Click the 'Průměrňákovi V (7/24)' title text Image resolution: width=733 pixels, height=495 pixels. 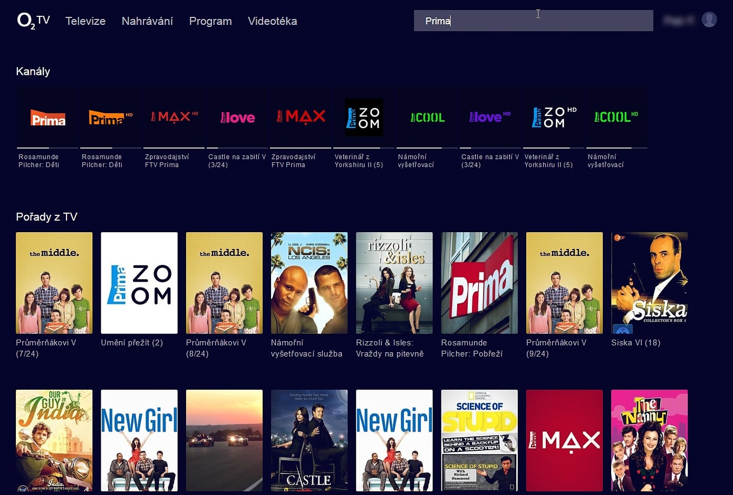tap(46, 348)
